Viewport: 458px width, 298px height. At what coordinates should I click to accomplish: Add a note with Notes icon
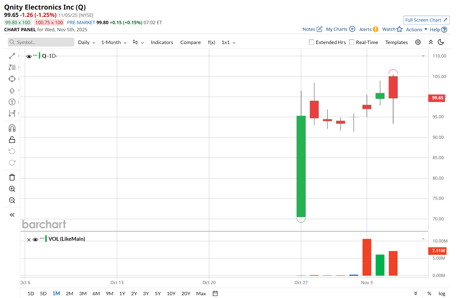pos(312,29)
